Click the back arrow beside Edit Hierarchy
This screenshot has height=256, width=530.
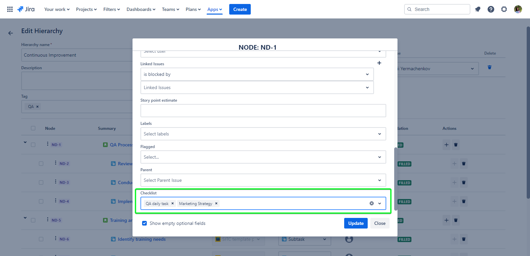tap(11, 33)
